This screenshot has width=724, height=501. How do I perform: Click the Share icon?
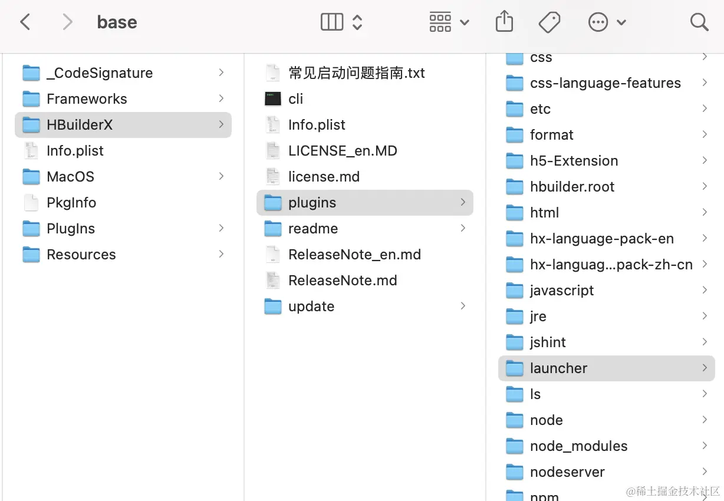(504, 22)
